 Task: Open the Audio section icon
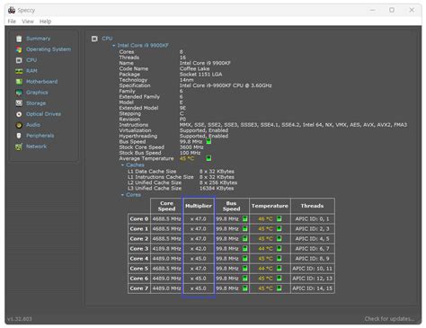[19, 125]
